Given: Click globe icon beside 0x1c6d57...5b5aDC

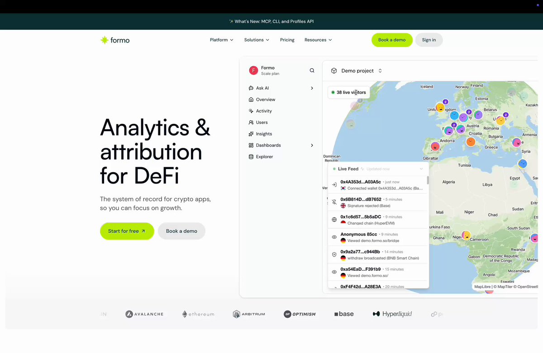Looking at the screenshot, I should pyautogui.click(x=334, y=220).
